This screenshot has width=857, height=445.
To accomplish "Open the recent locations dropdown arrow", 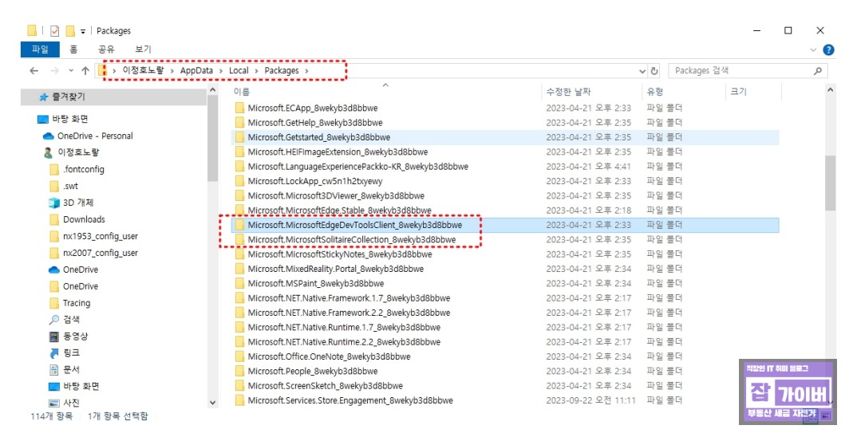I will point(71,70).
